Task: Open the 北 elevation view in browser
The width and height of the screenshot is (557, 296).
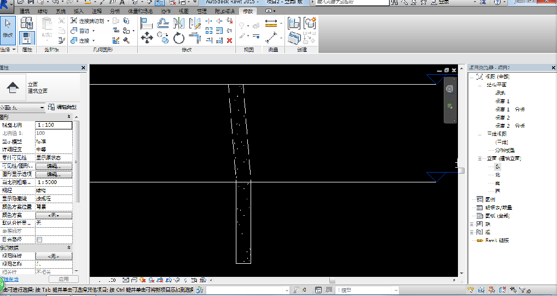Action: (497, 175)
